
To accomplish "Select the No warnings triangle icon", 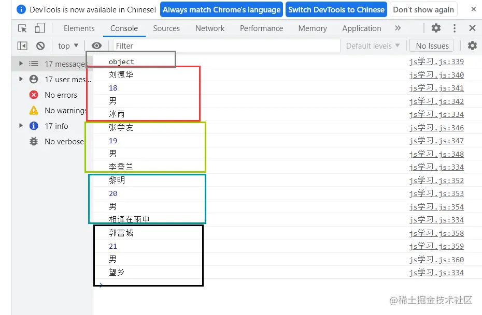I will tap(34, 110).
